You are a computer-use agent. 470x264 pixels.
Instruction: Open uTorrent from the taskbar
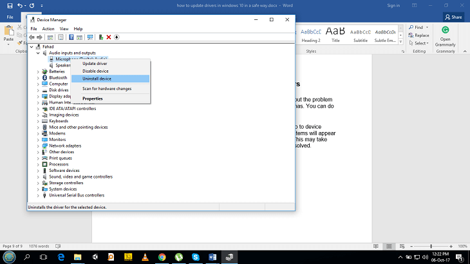coord(178,257)
